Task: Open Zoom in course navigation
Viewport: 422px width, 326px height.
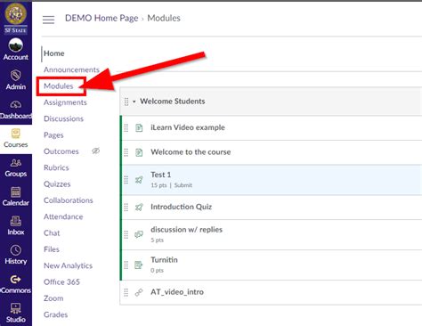Action: [53, 298]
